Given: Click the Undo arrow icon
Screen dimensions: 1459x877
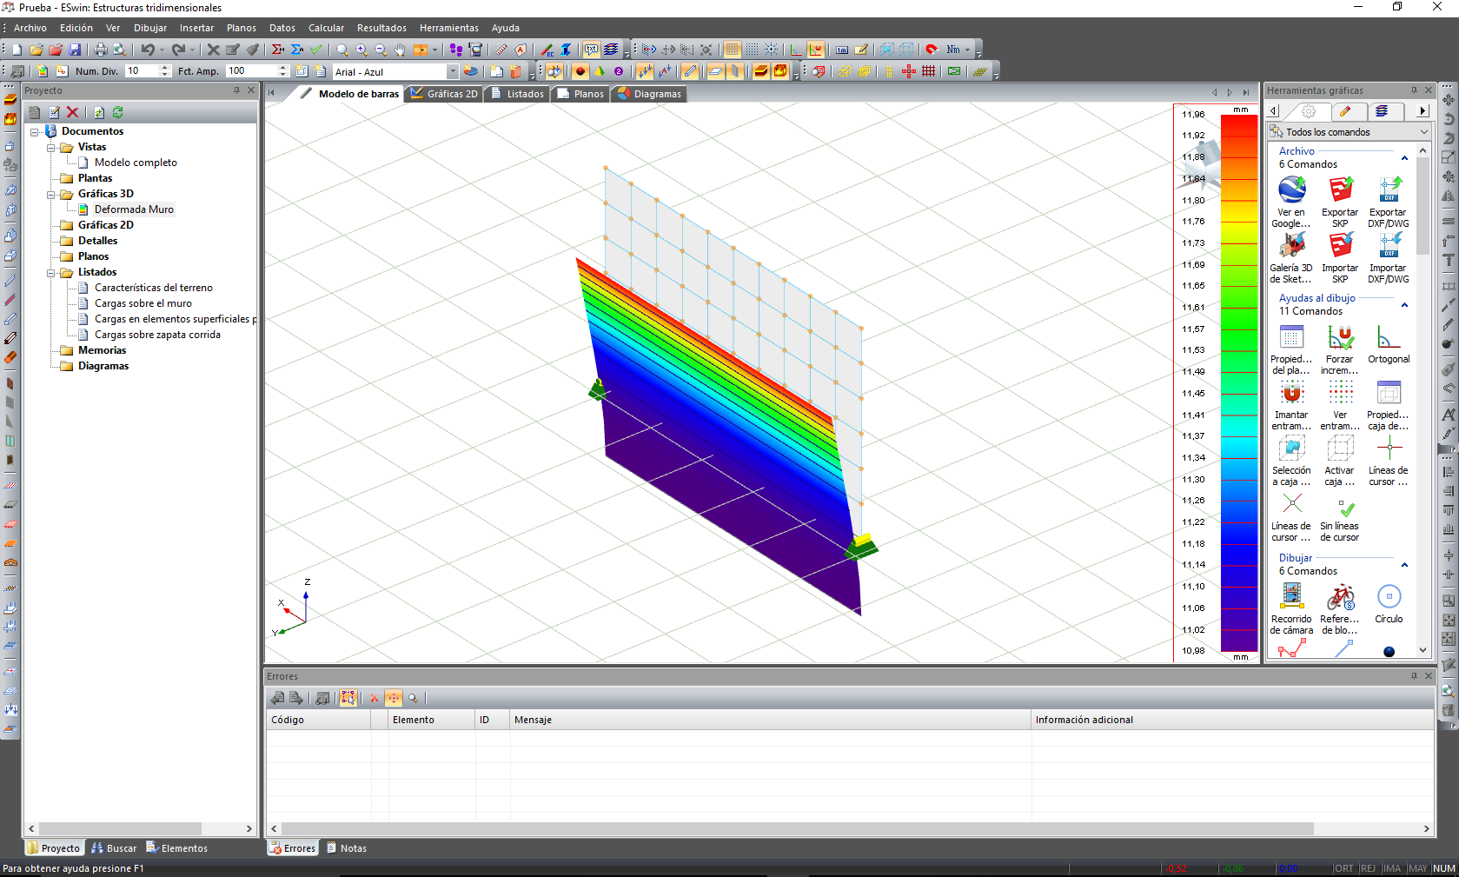Looking at the screenshot, I should click(x=148, y=50).
